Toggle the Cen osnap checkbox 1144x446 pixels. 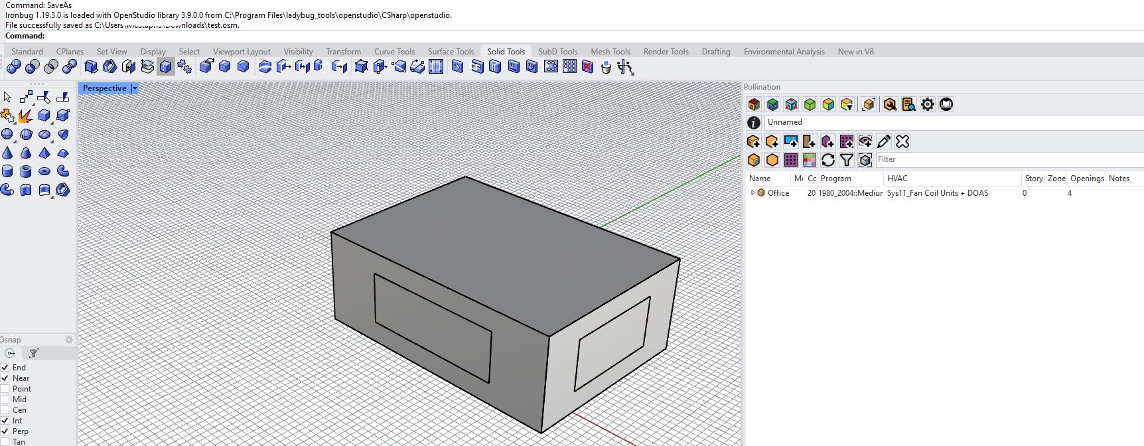click(5, 410)
